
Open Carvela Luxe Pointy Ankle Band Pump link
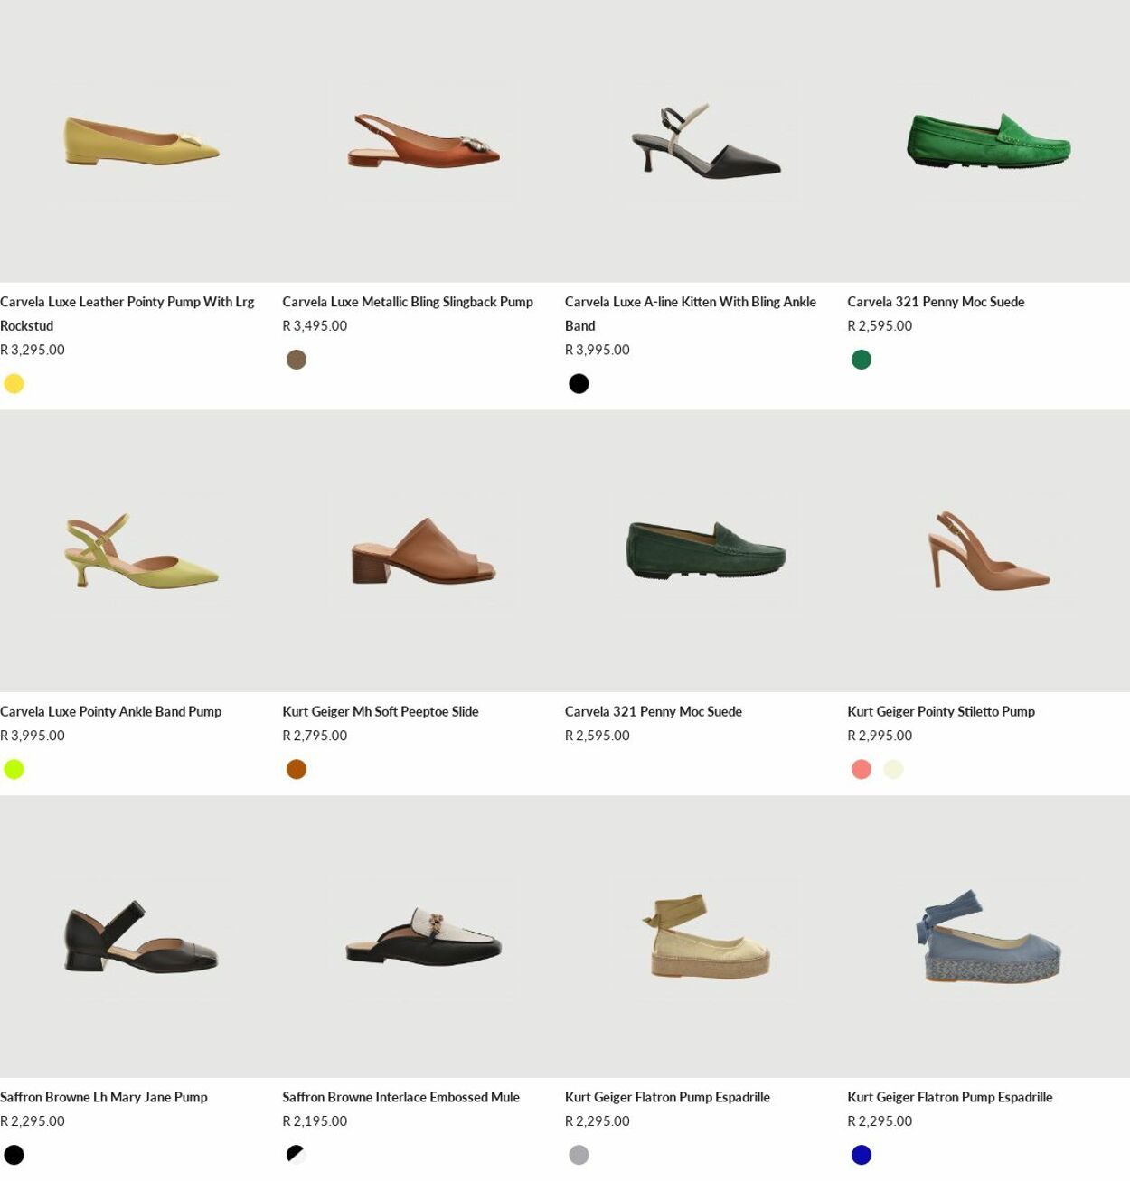point(111,712)
